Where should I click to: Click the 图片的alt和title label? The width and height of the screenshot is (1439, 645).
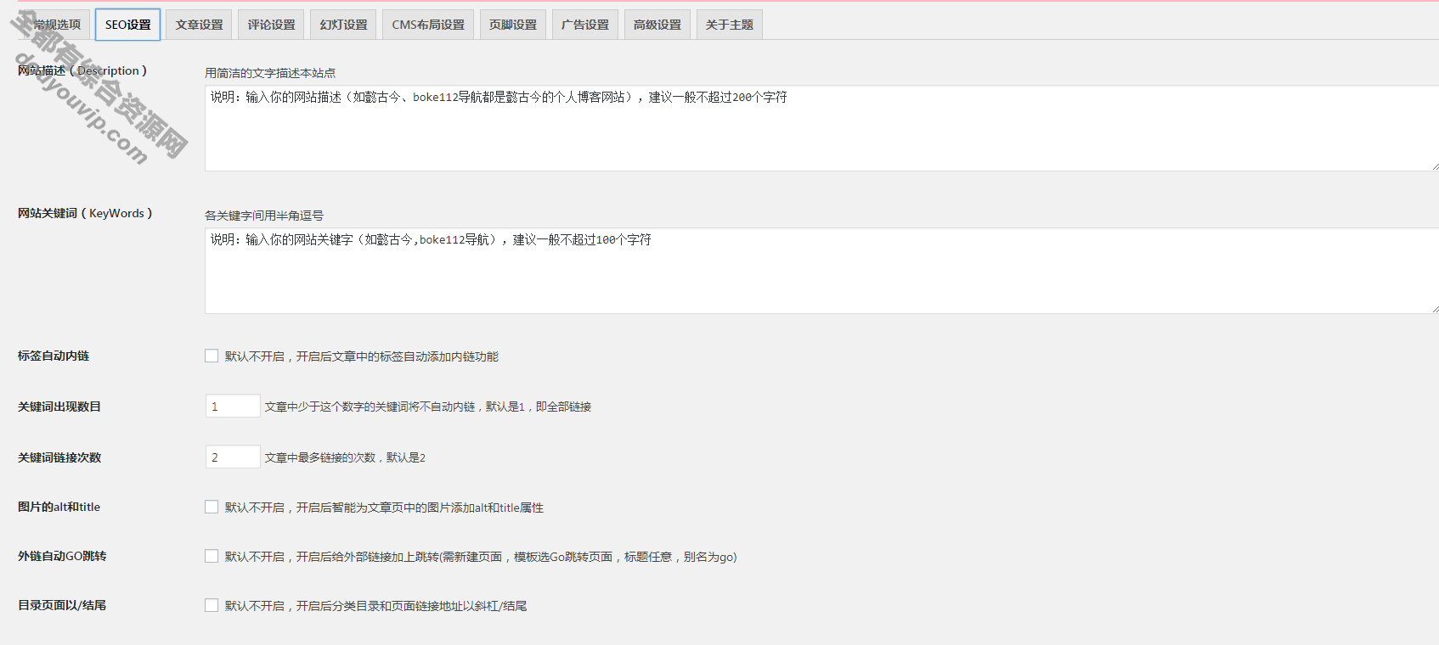pyautogui.click(x=59, y=507)
